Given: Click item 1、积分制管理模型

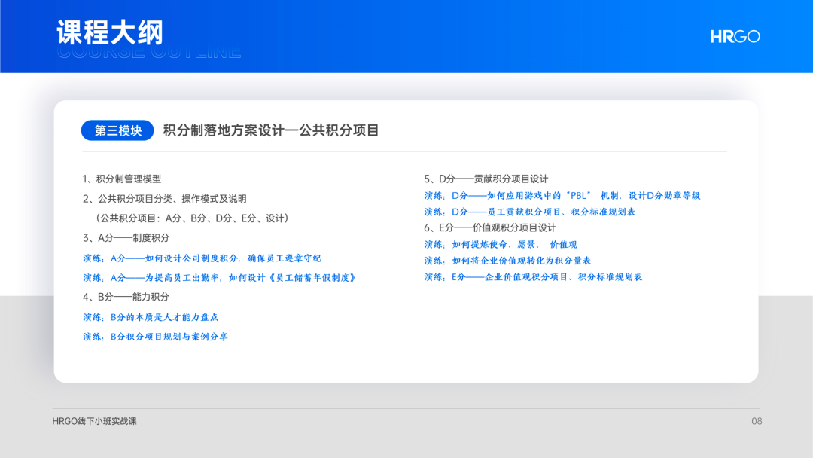Looking at the screenshot, I should point(122,179).
